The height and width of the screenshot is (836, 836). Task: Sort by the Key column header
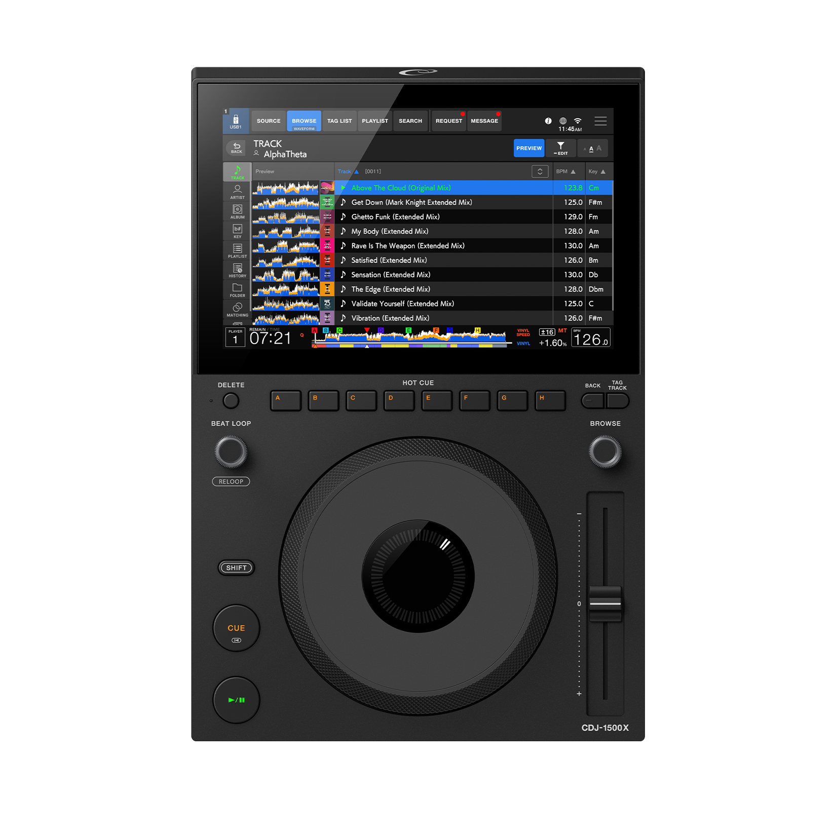point(597,171)
